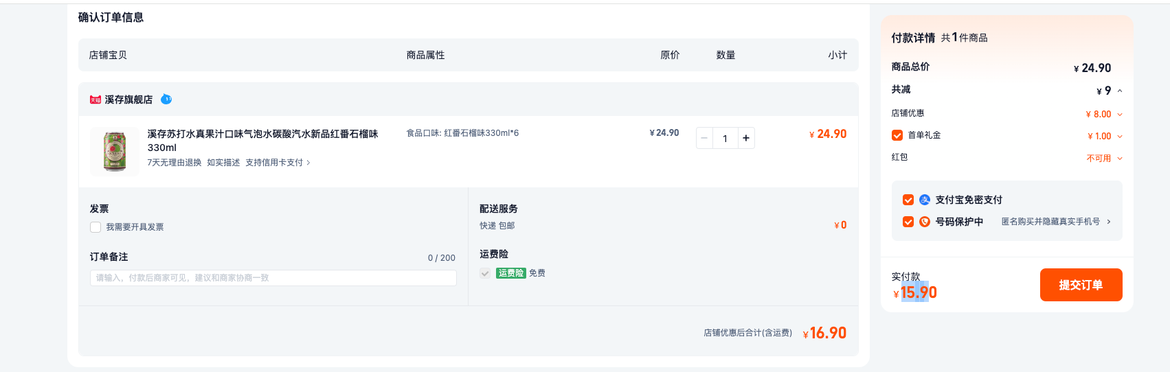Open the soda product thumbnail image

[115, 152]
